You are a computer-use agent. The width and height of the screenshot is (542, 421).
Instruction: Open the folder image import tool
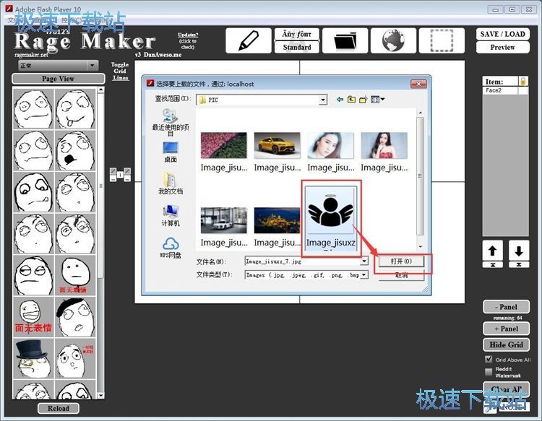click(x=345, y=41)
